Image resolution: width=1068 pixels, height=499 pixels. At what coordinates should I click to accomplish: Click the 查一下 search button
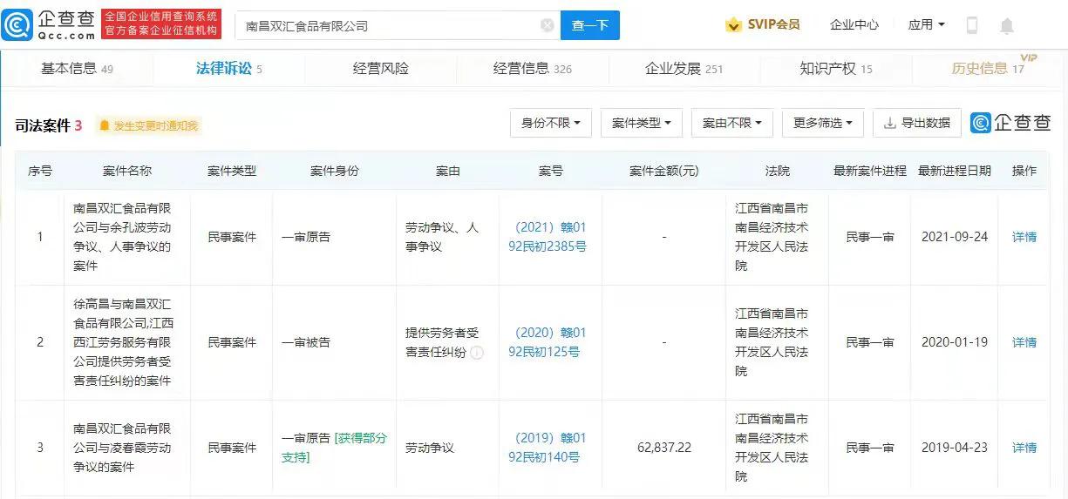tap(590, 25)
